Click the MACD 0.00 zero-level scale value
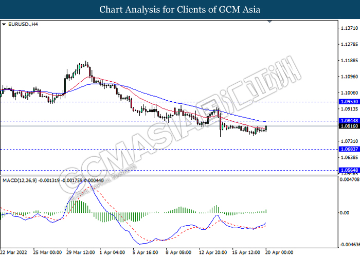The width and height of the screenshot is (360, 257). point(345,213)
